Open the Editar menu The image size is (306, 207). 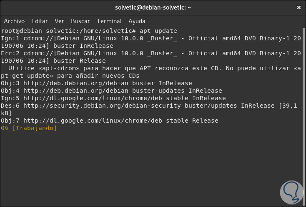pos(40,21)
